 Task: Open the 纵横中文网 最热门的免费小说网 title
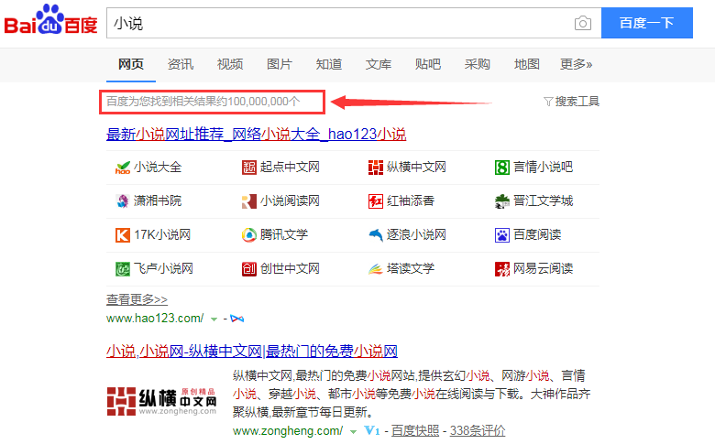coord(252,352)
